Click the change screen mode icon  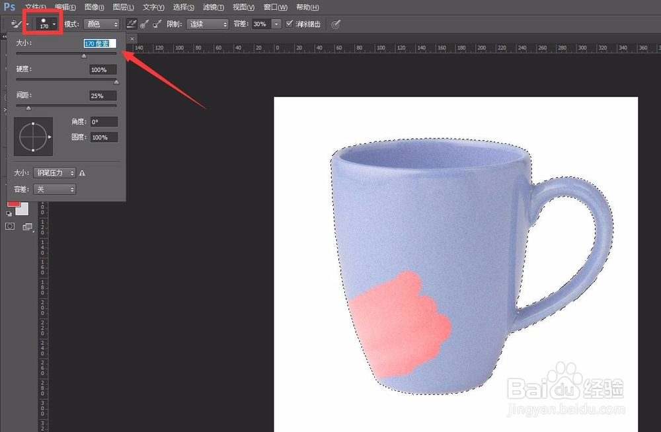[27, 227]
